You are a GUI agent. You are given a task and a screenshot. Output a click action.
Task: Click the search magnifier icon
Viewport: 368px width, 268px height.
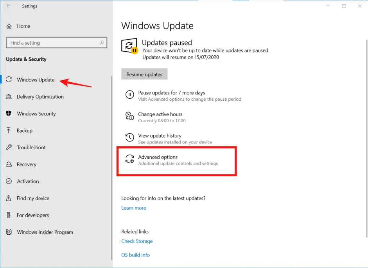pos(102,43)
